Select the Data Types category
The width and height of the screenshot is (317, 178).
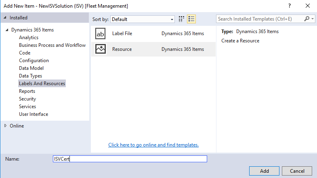point(31,76)
